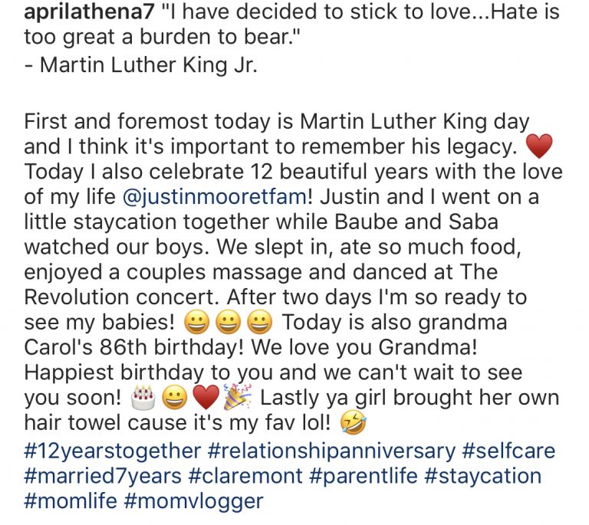The image size is (589, 525).
Task: Click the first grinning emoji after babies
Action: point(196,323)
